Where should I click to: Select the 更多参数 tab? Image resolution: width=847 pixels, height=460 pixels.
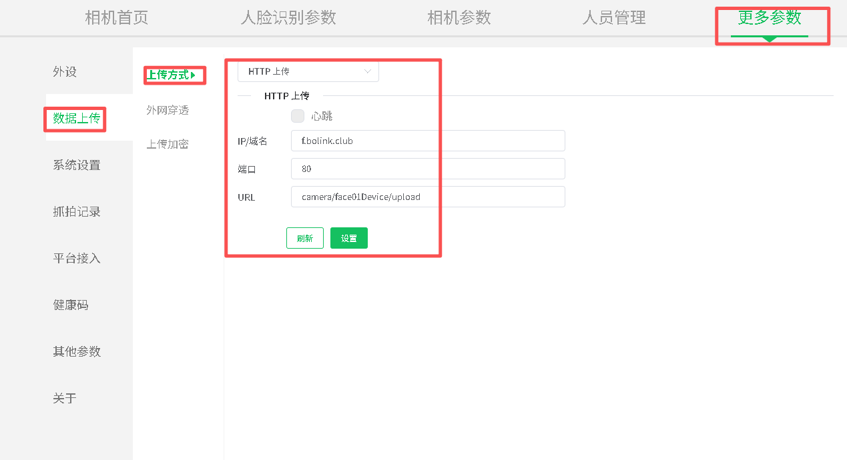[x=770, y=18]
